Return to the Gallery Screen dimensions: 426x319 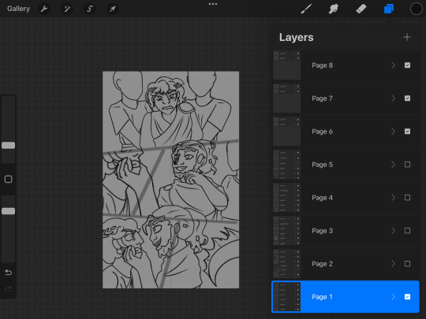click(x=18, y=9)
